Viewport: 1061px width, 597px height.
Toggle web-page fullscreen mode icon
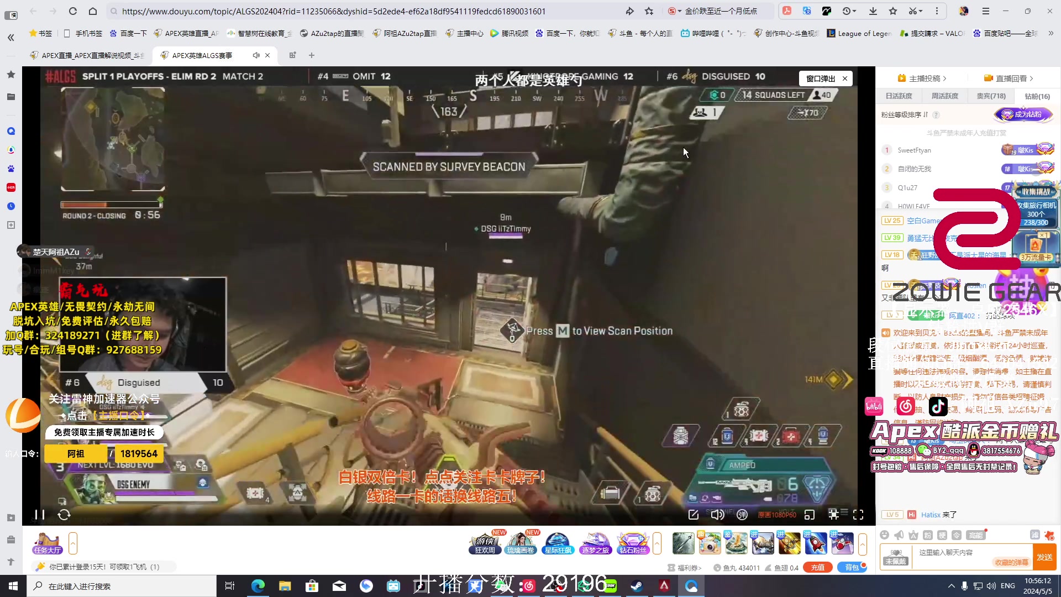click(834, 515)
